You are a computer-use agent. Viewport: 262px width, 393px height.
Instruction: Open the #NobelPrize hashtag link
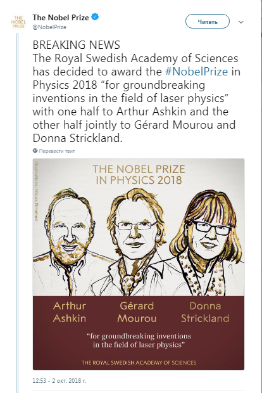[x=196, y=72]
